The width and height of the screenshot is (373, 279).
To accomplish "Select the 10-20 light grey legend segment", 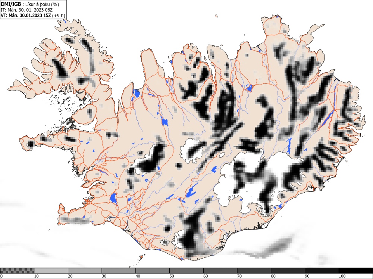I will 51,271.
